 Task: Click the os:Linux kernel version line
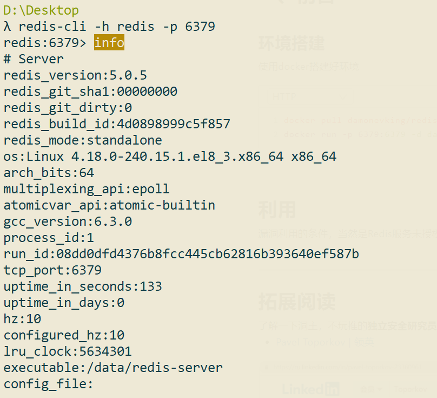170,156
